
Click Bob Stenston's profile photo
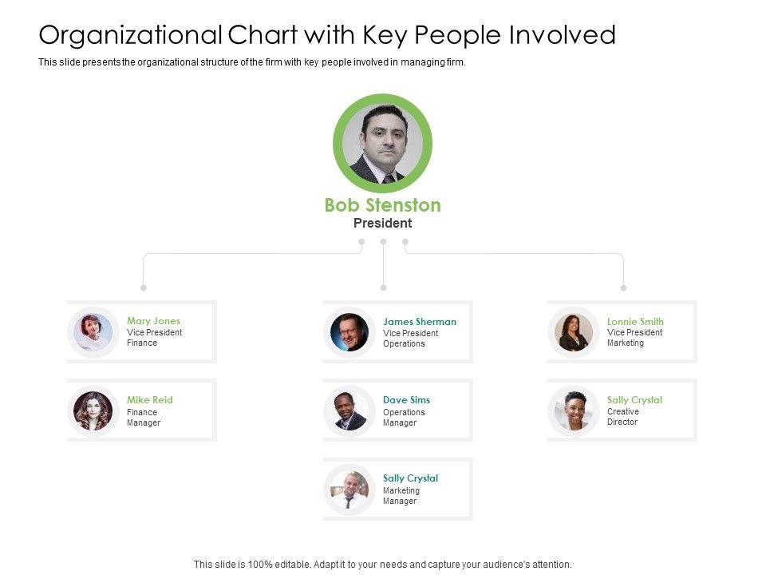[382, 144]
